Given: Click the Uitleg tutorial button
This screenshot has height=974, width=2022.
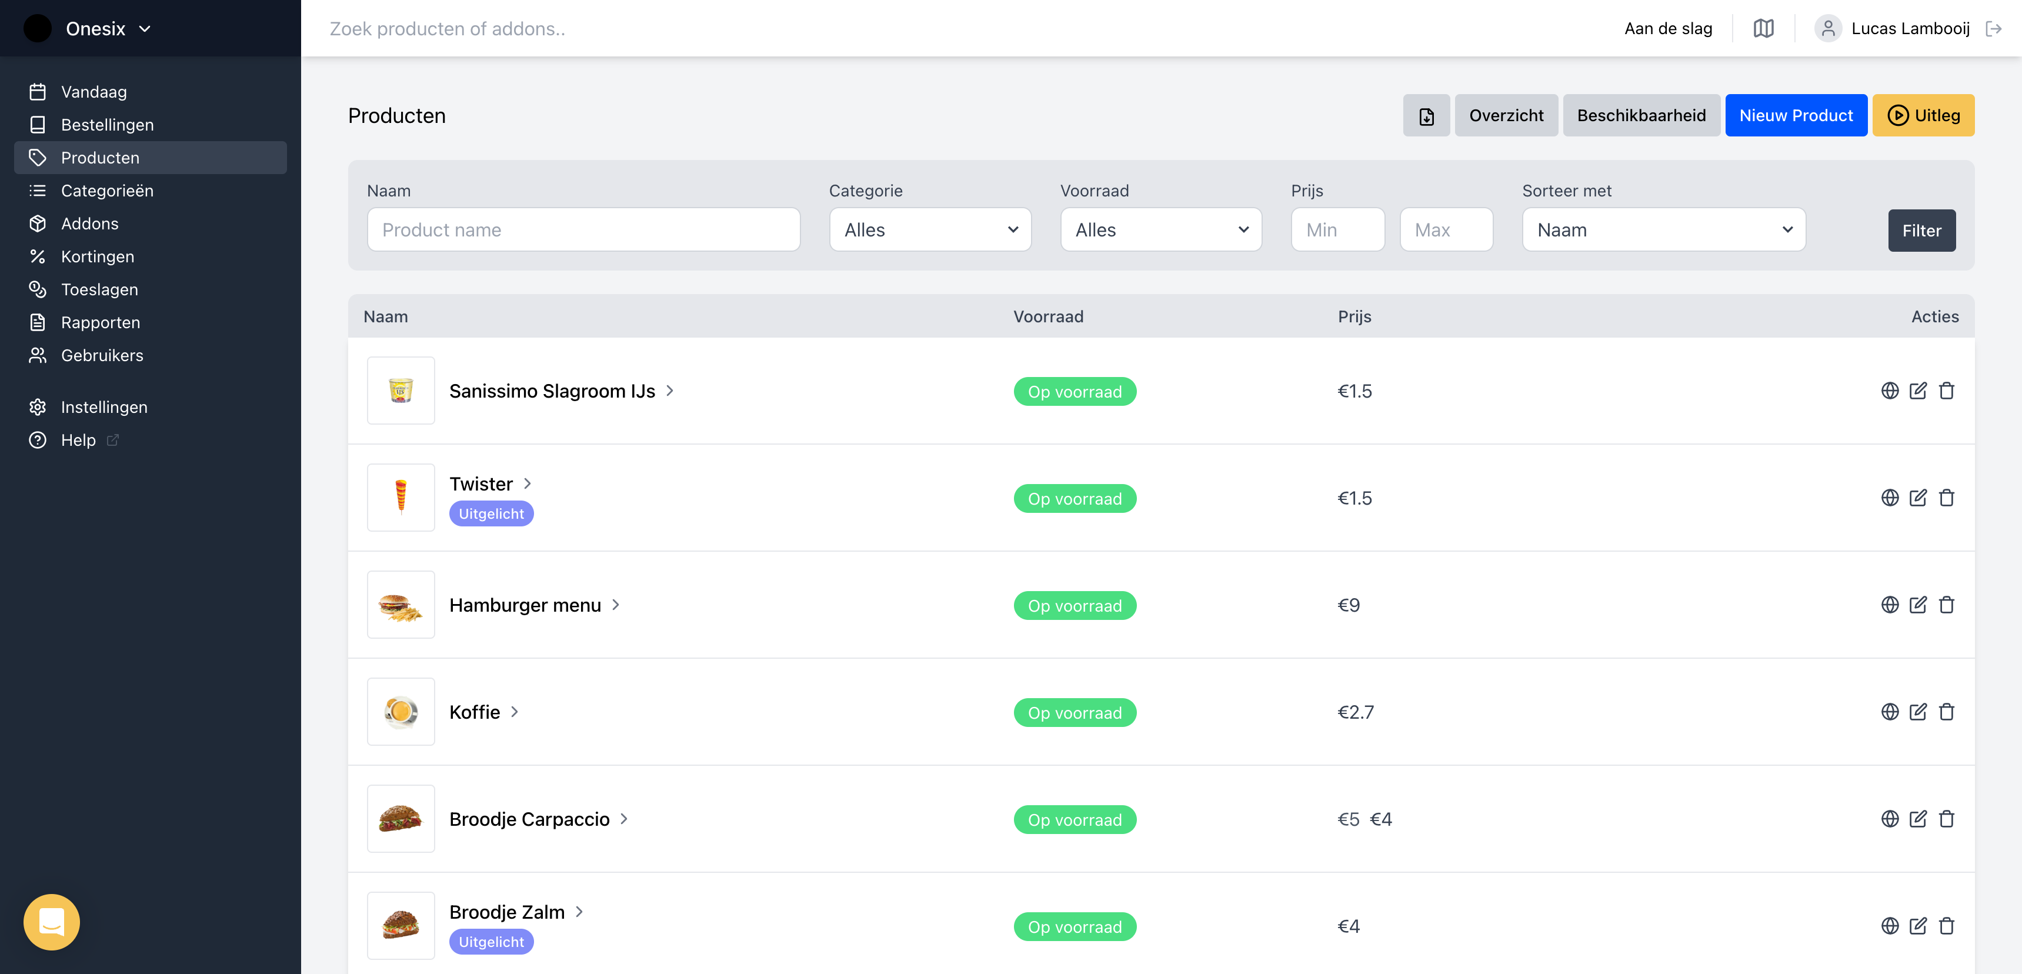Looking at the screenshot, I should tap(1924, 115).
